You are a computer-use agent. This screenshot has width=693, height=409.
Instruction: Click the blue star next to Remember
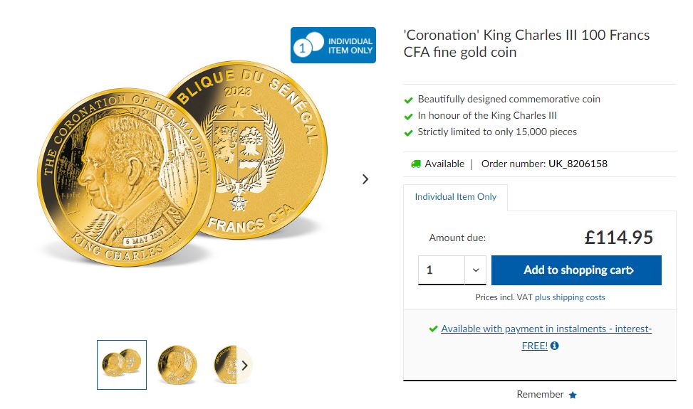tap(573, 395)
